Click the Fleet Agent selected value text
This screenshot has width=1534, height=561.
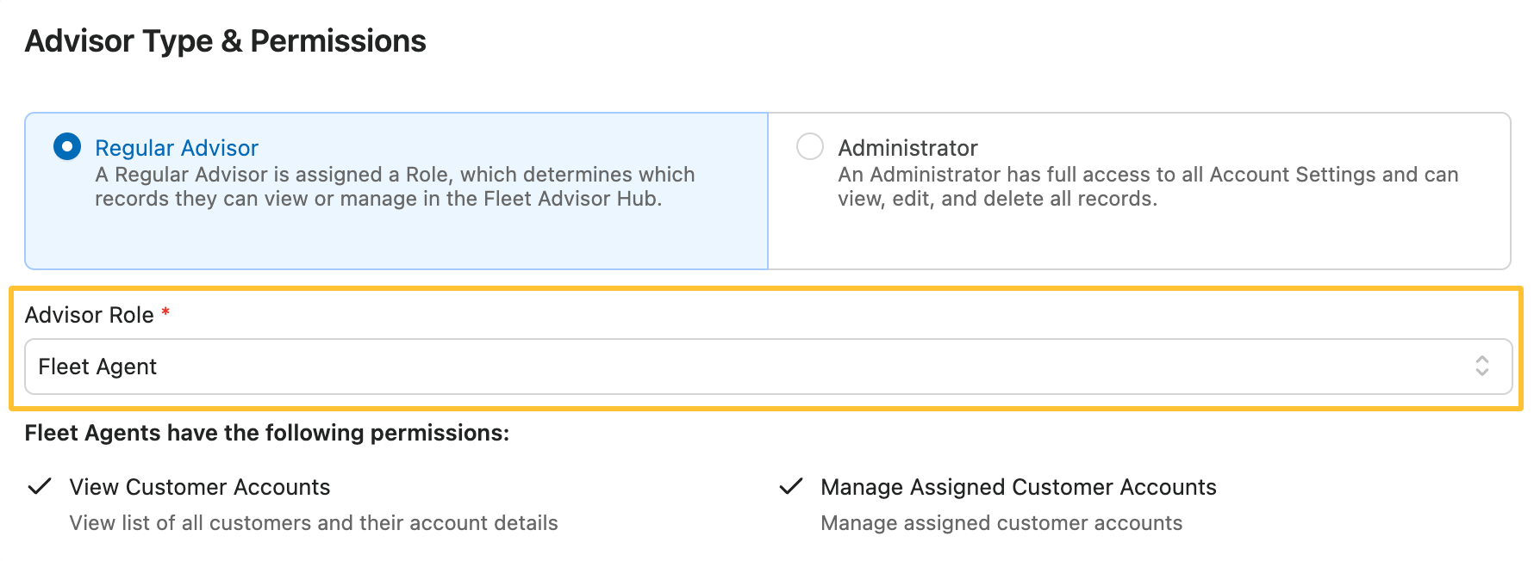click(x=97, y=367)
